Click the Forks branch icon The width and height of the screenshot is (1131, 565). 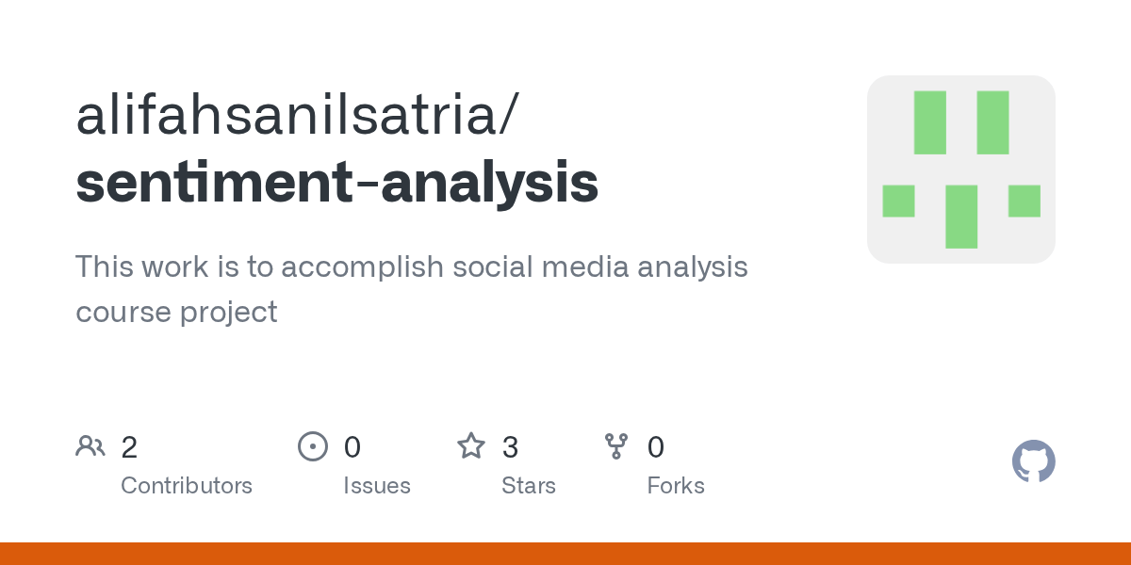pos(616,445)
